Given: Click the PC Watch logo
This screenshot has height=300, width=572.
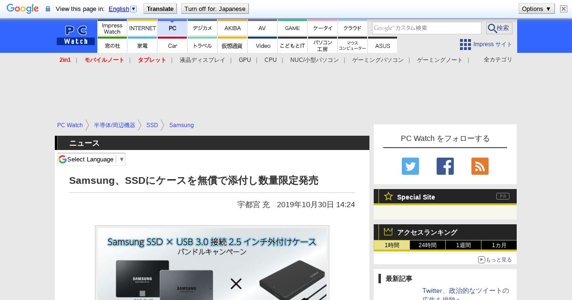Looking at the screenshot, I should [76, 36].
